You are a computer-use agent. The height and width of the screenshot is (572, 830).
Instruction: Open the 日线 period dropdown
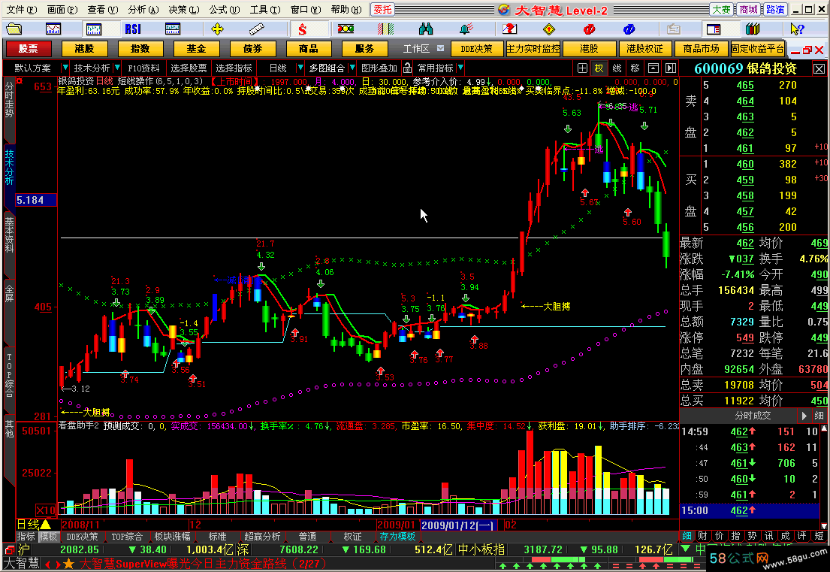click(300, 68)
